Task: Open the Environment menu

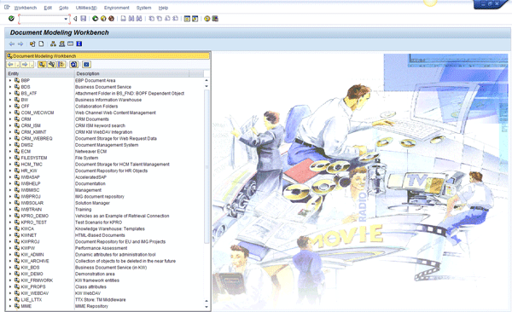Action: [x=117, y=8]
